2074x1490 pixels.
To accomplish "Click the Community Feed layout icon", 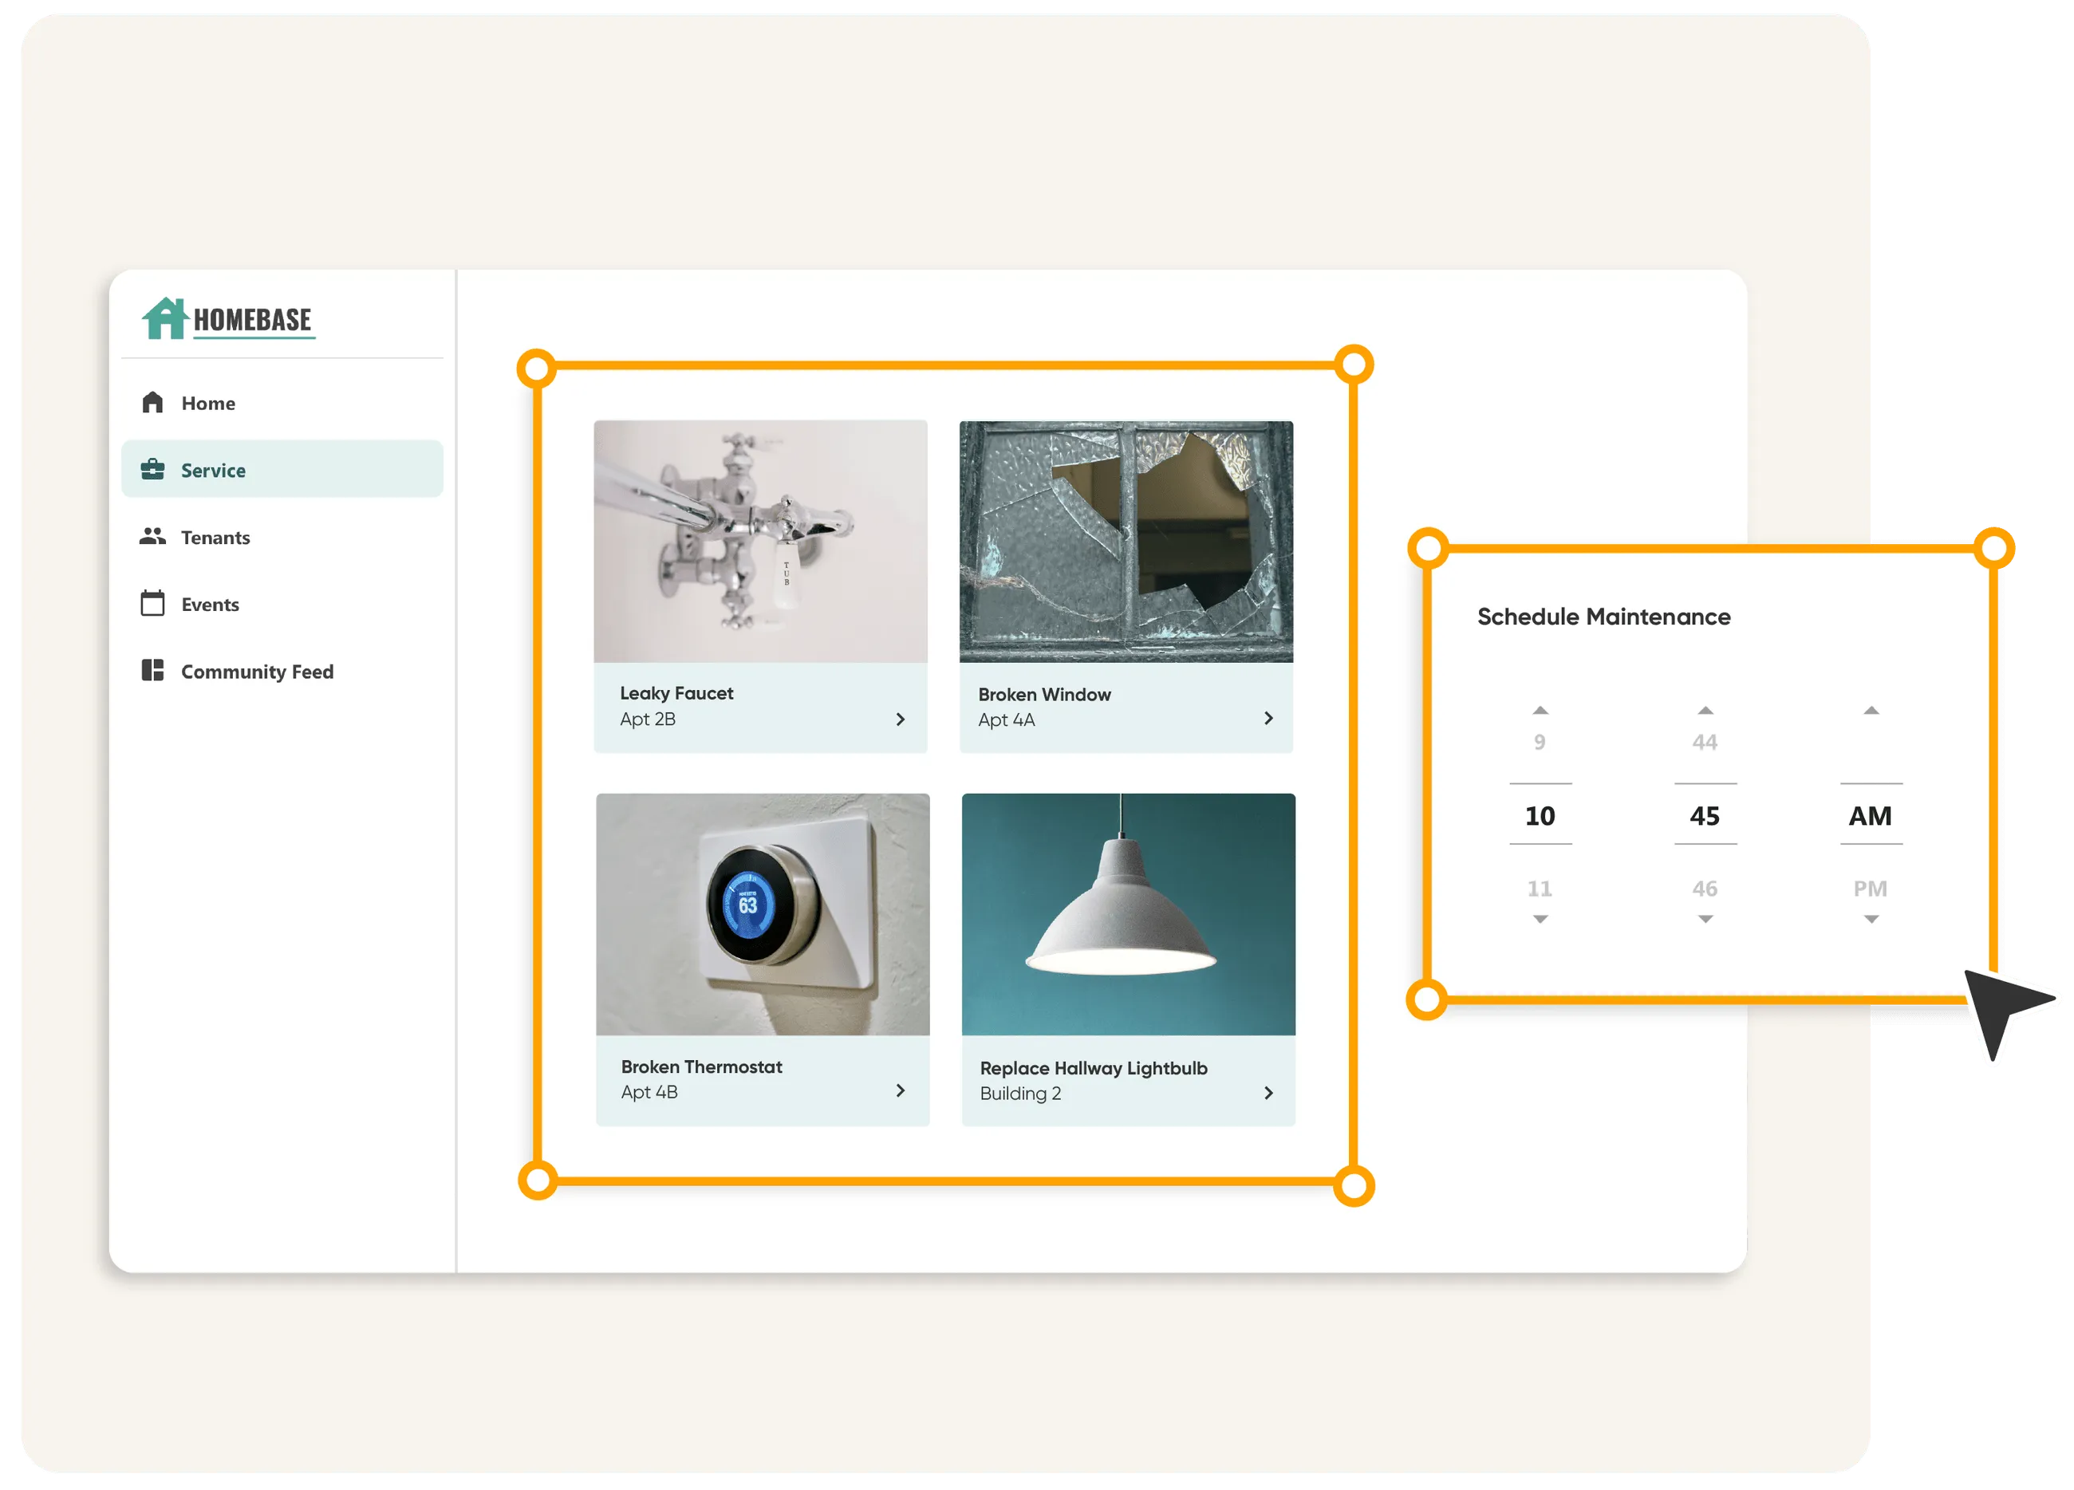I will click(152, 671).
